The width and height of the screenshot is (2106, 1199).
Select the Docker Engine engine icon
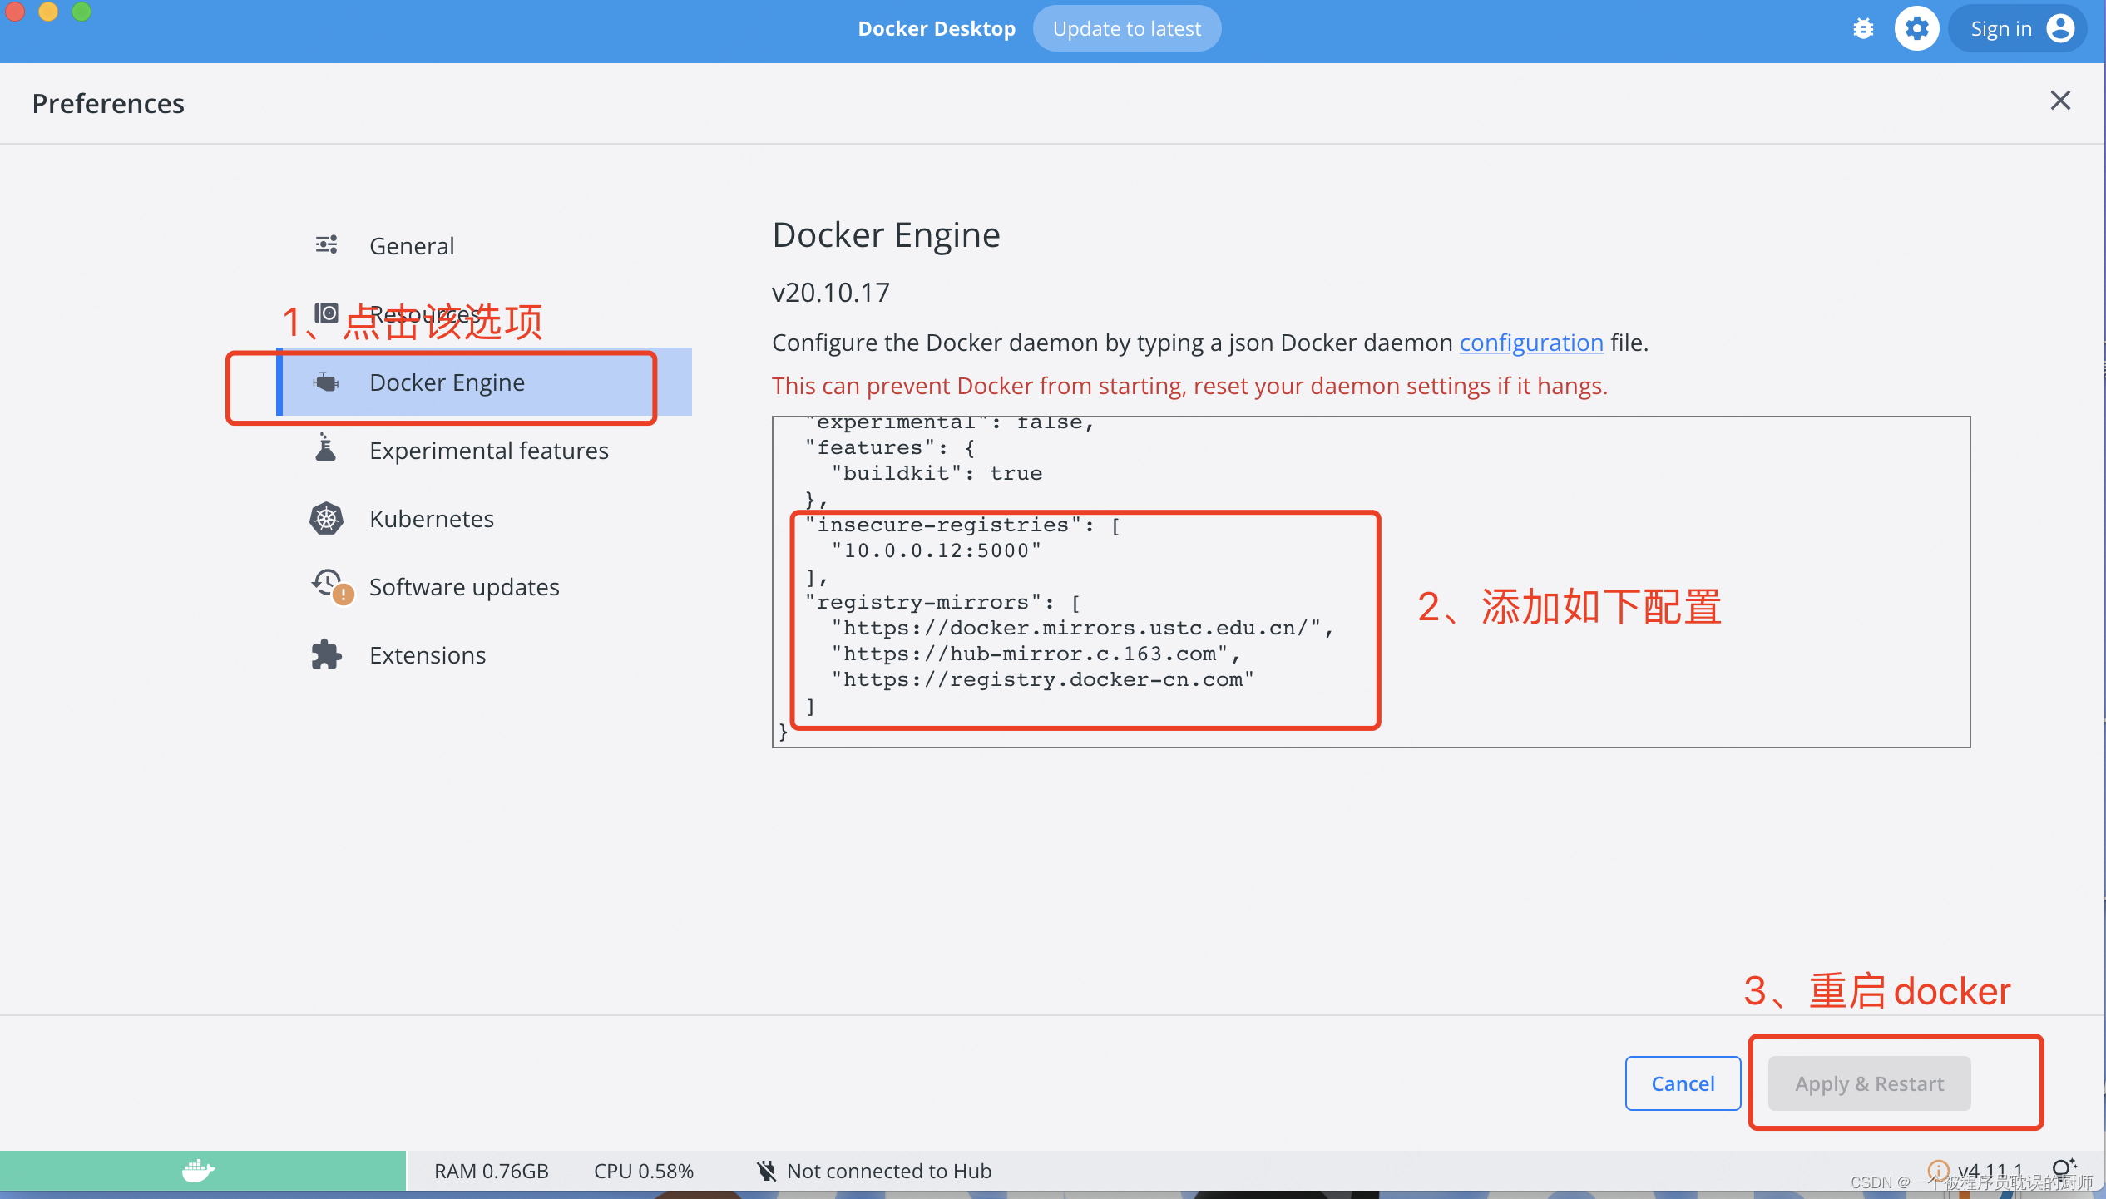(x=326, y=382)
